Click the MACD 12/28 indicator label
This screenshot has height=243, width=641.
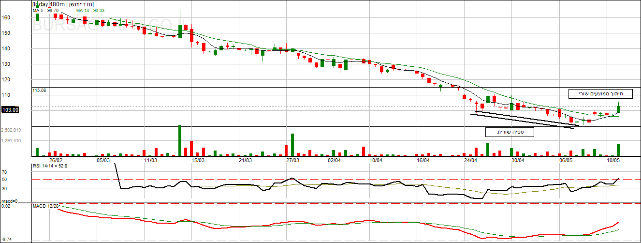point(46,207)
